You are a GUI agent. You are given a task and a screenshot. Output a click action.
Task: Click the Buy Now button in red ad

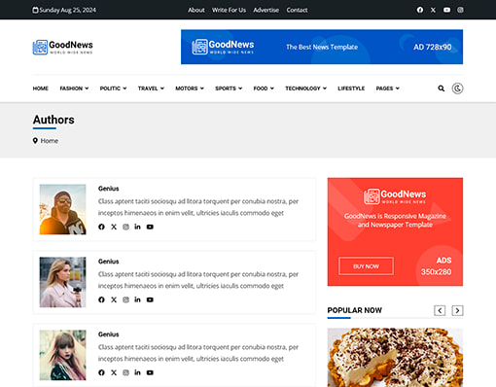click(366, 266)
